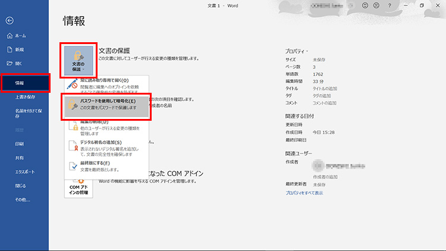Go to 印刷 in the sidebar
This screenshot has height=251, width=446.
pos(20,144)
